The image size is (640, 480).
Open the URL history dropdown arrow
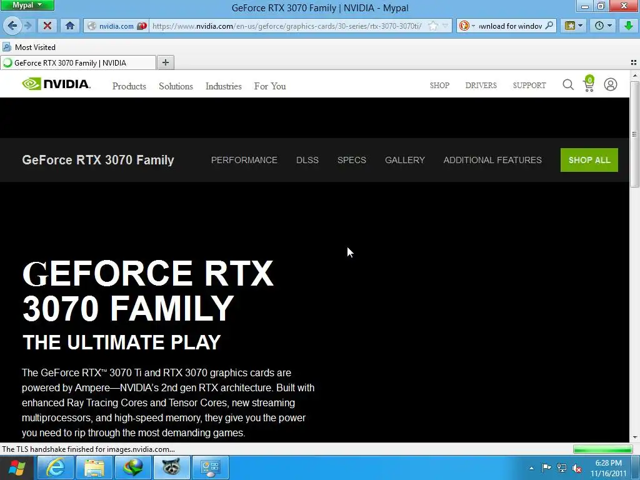coord(445,26)
